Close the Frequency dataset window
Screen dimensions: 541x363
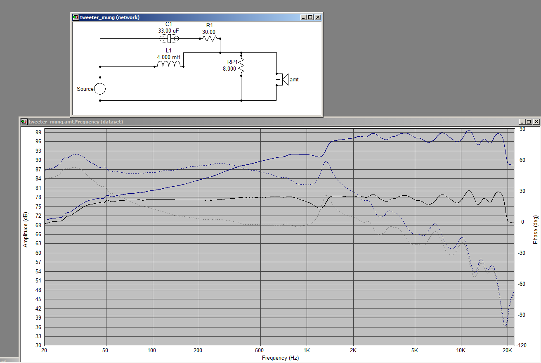536,122
